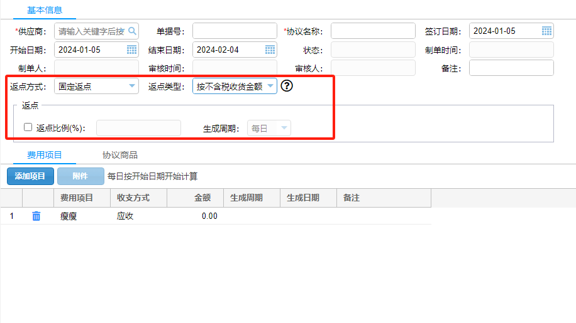Click the 添加项目 button
The height and width of the screenshot is (323, 576).
[30, 176]
